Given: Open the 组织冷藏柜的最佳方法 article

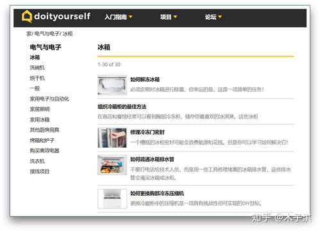Looking at the screenshot, I should click(x=122, y=107).
